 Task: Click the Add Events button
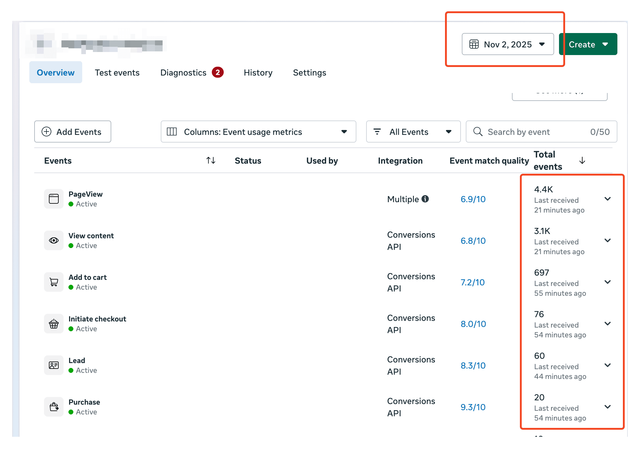73,132
